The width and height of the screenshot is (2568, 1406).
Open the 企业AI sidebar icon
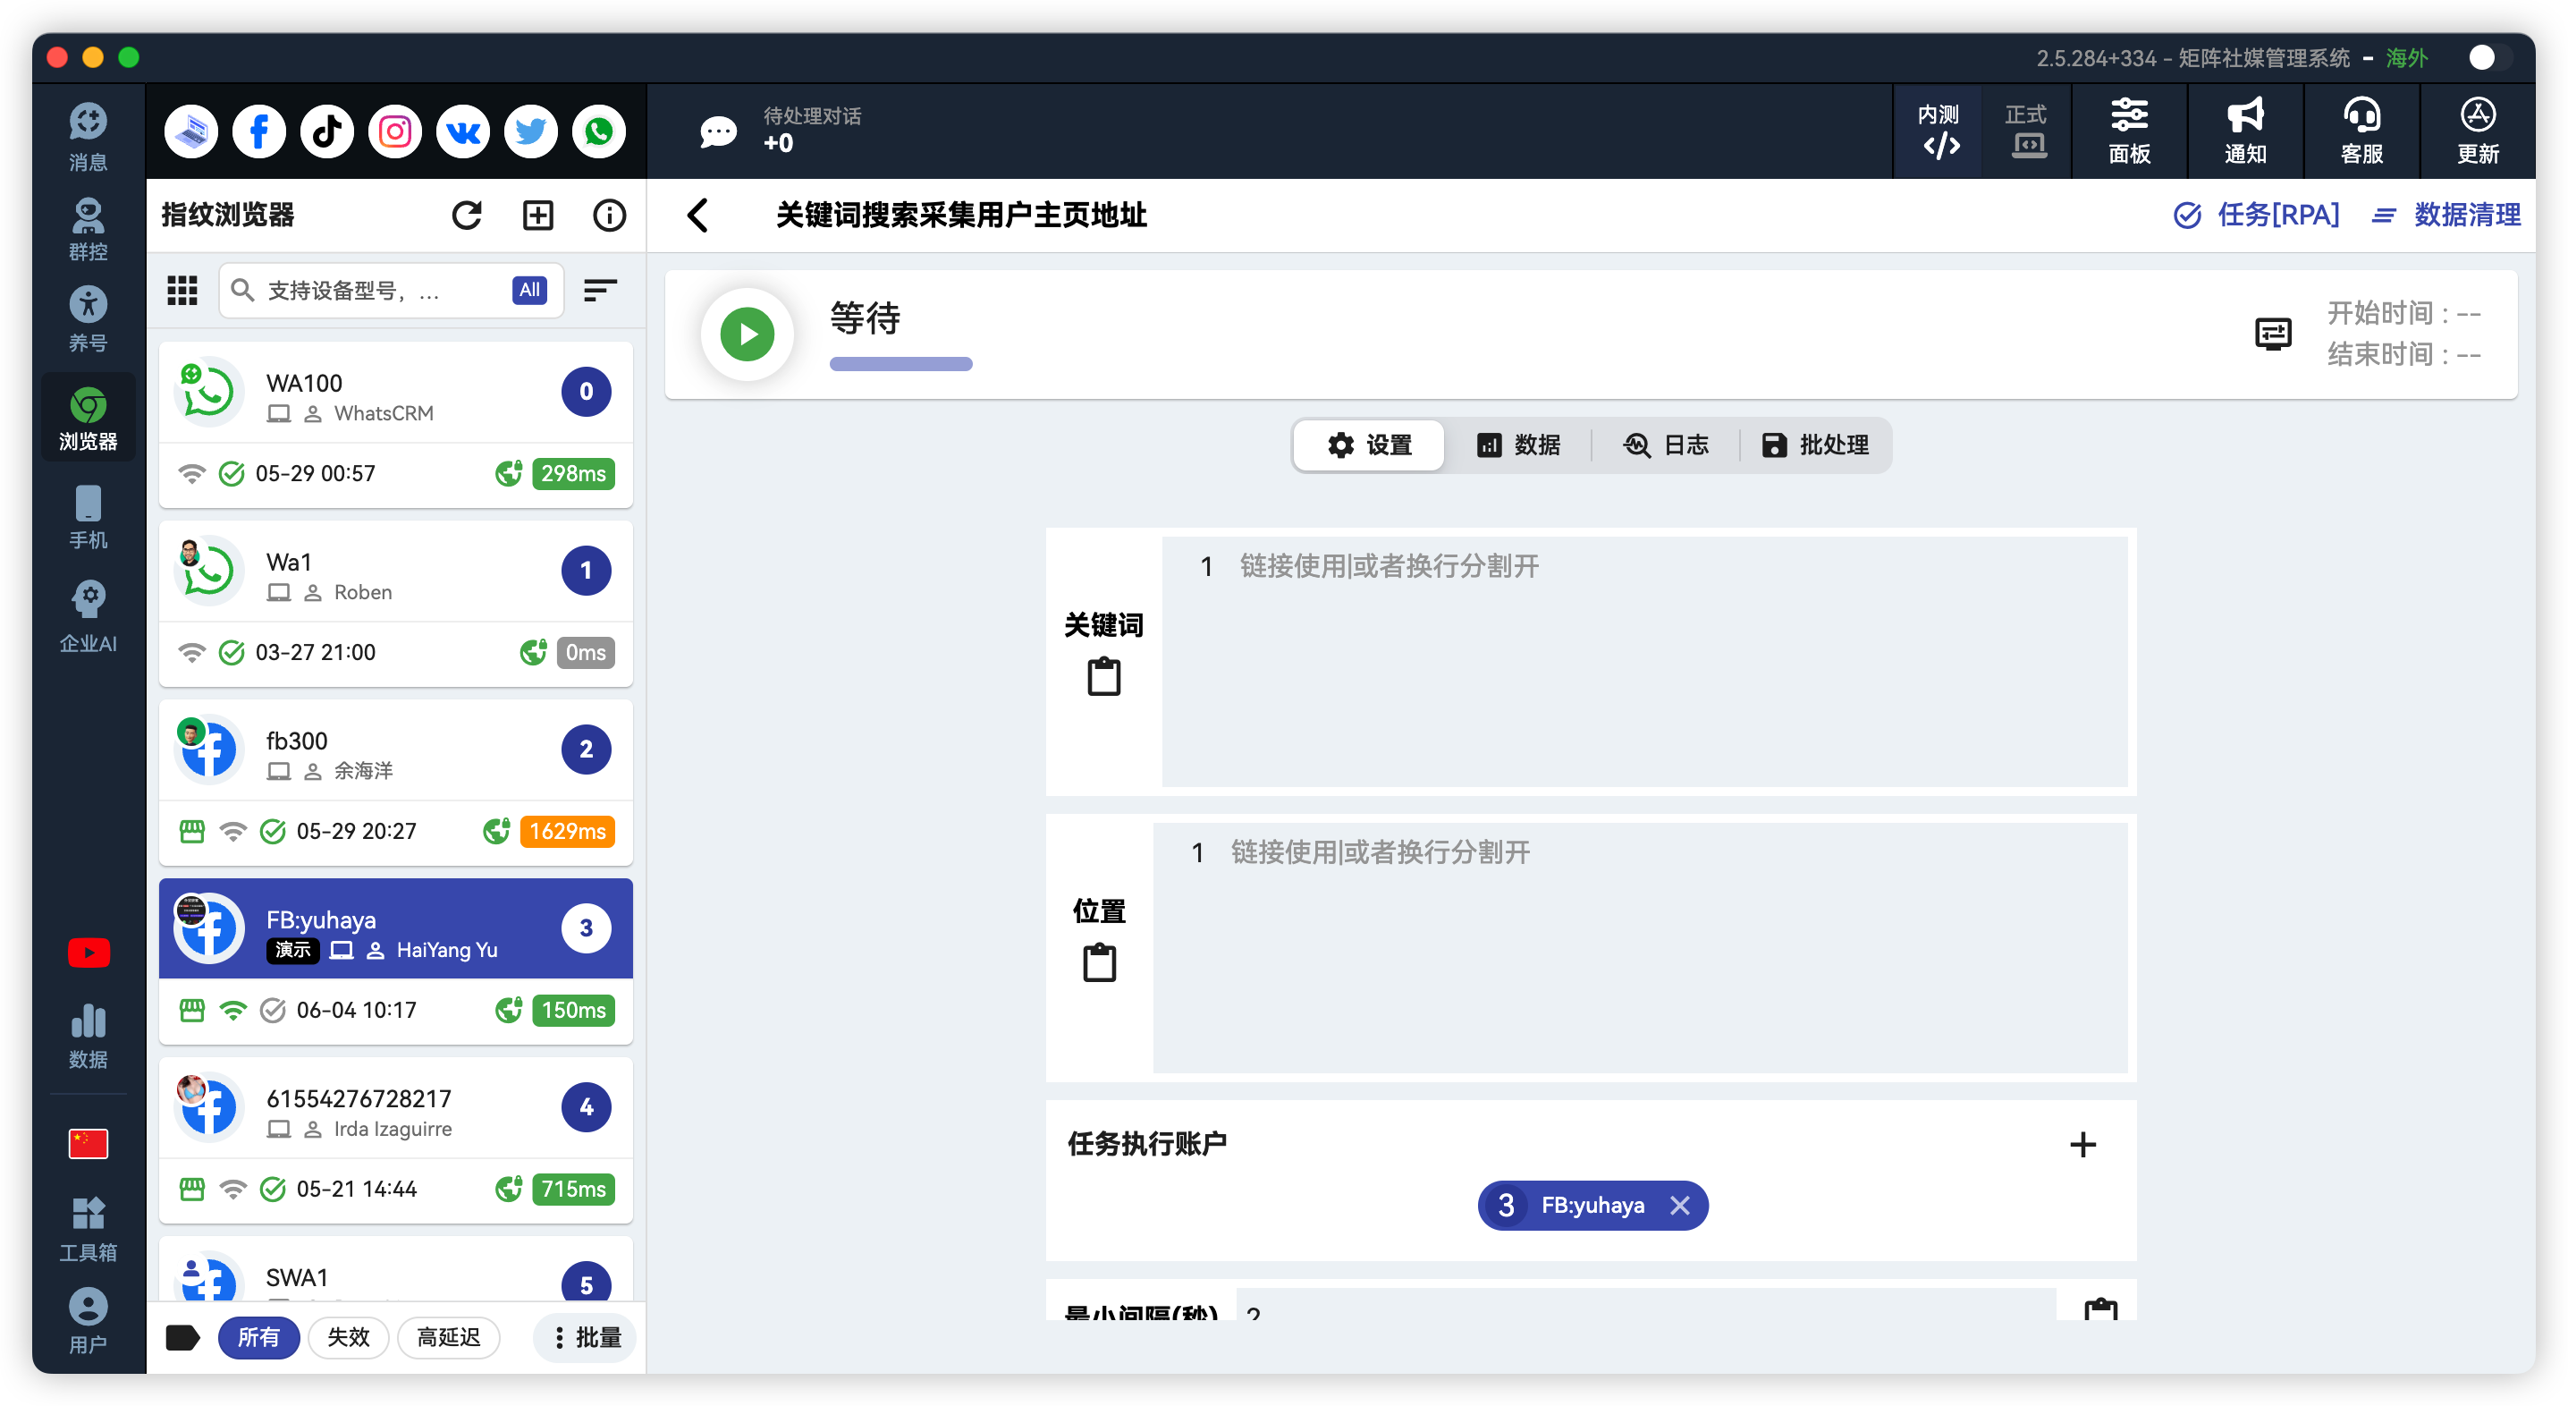tap(88, 616)
